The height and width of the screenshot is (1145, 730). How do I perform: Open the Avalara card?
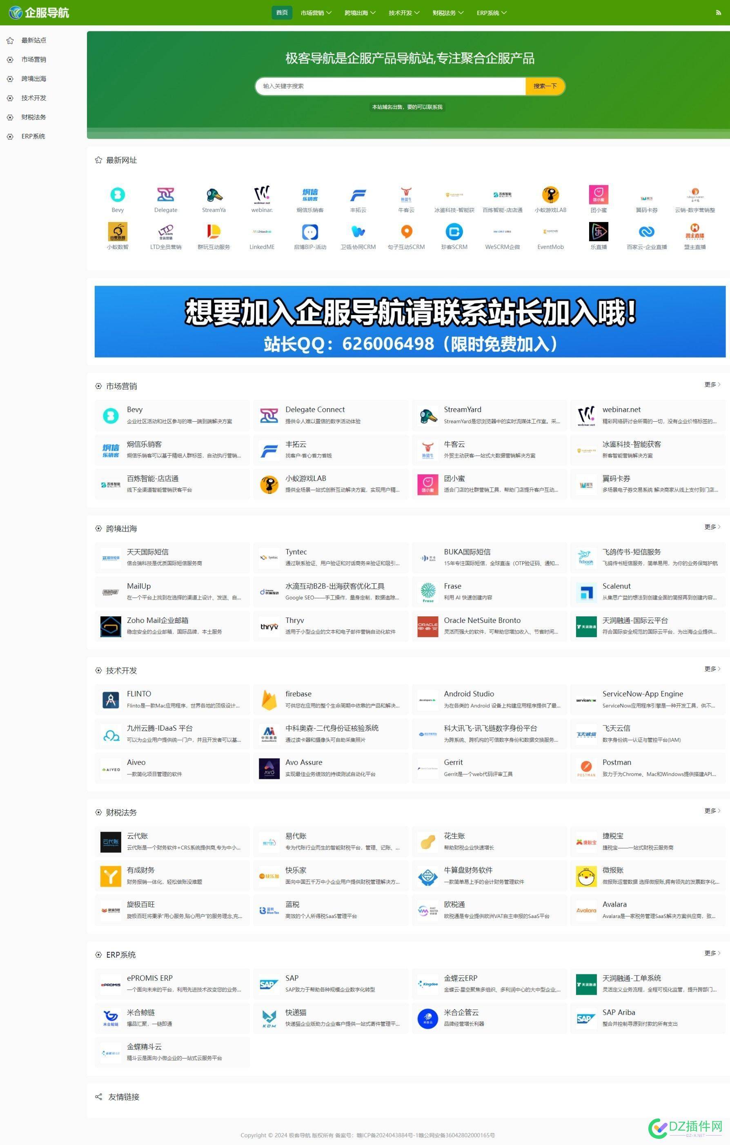648,910
